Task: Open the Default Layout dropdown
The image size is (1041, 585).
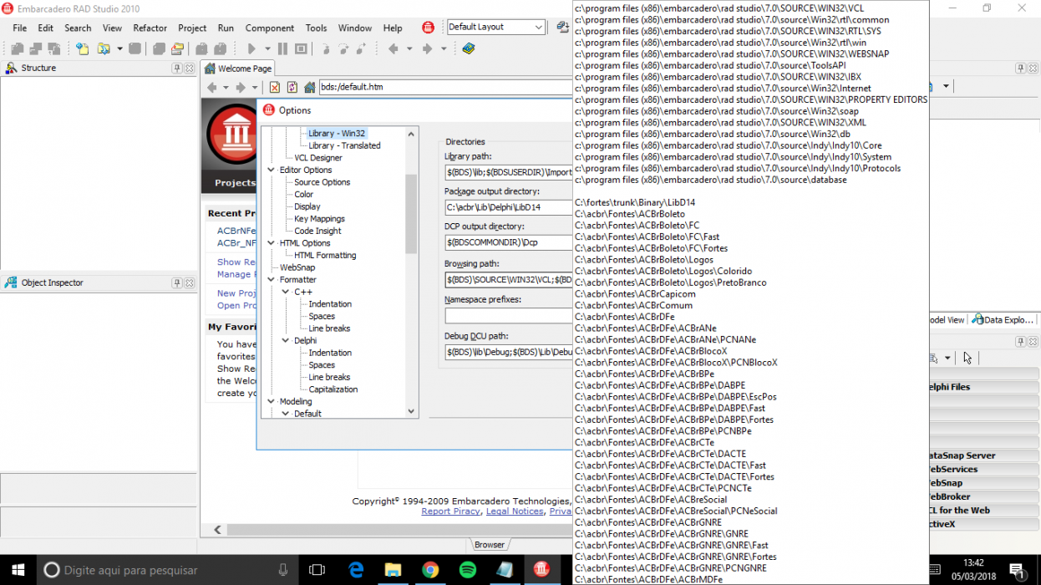Action: click(x=539, y=27)
